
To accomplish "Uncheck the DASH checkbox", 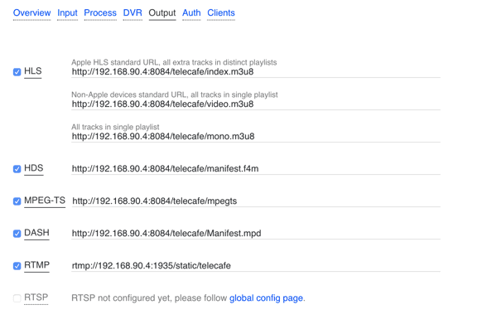I will (17, 234).
